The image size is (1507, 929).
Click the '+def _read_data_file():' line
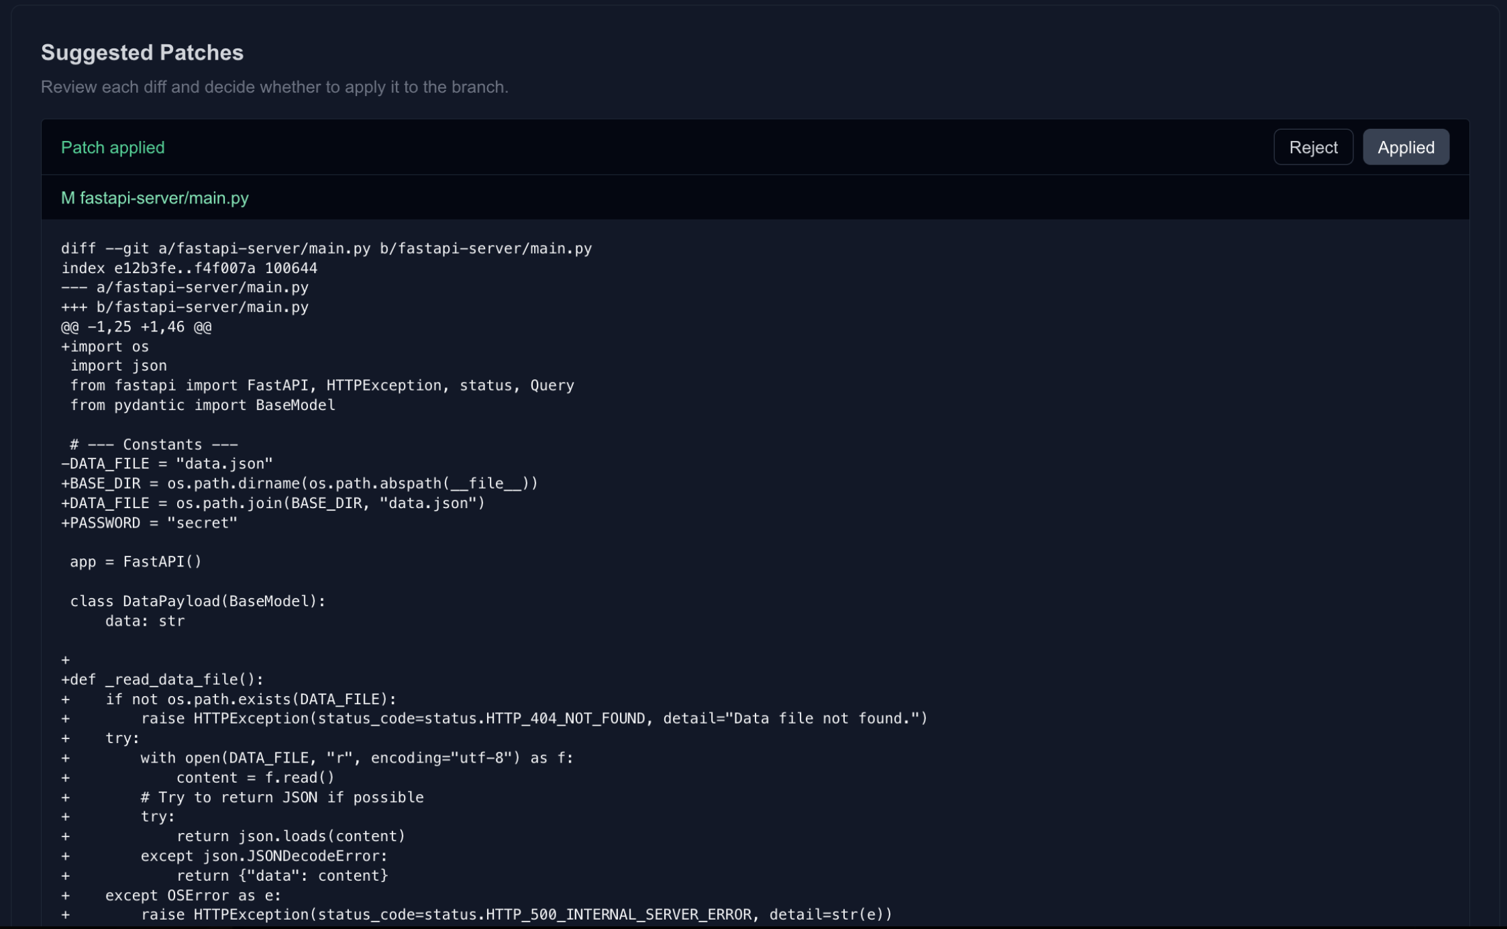[x=162, y=679]
